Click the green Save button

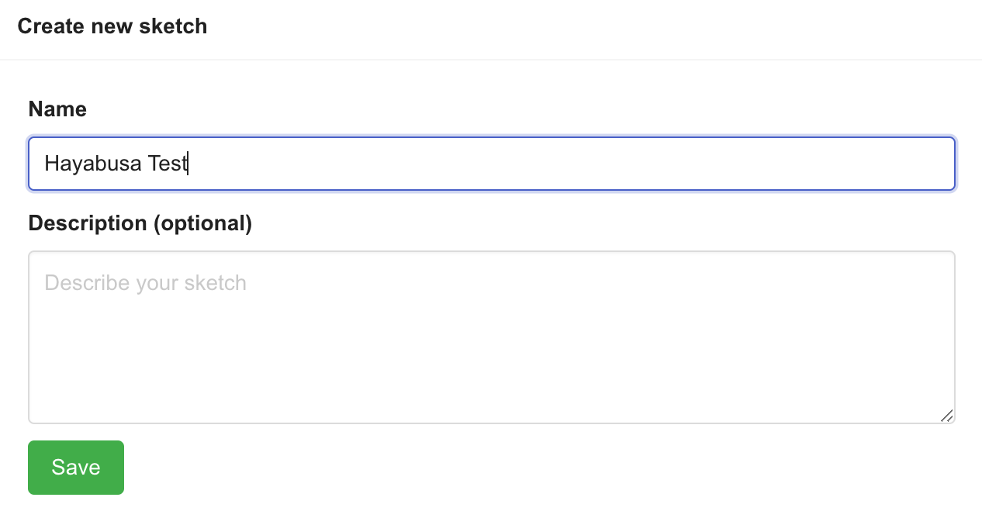point(76,467)
